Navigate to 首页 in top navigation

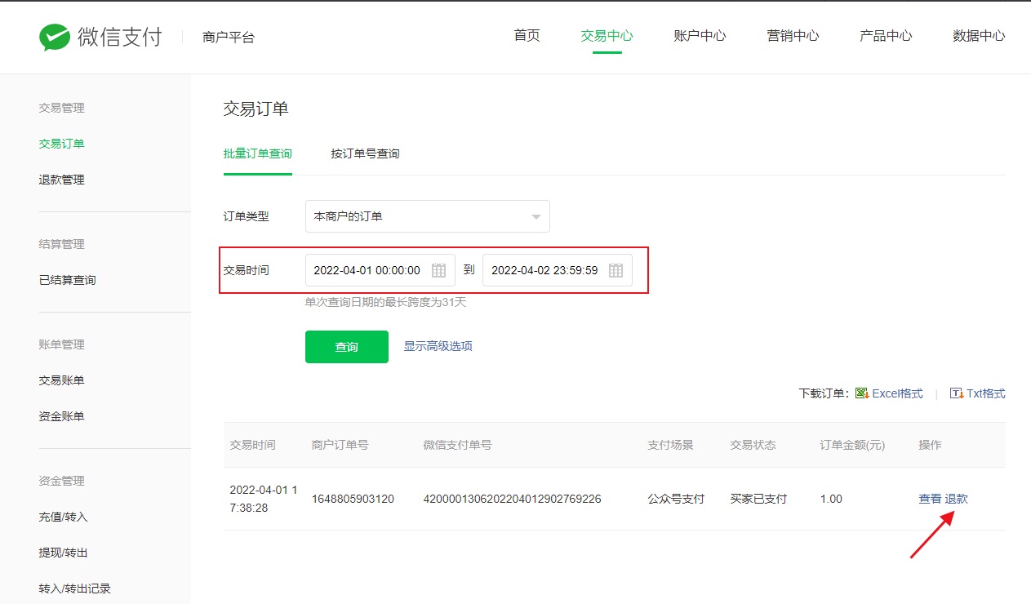click(x=527, y=36)
